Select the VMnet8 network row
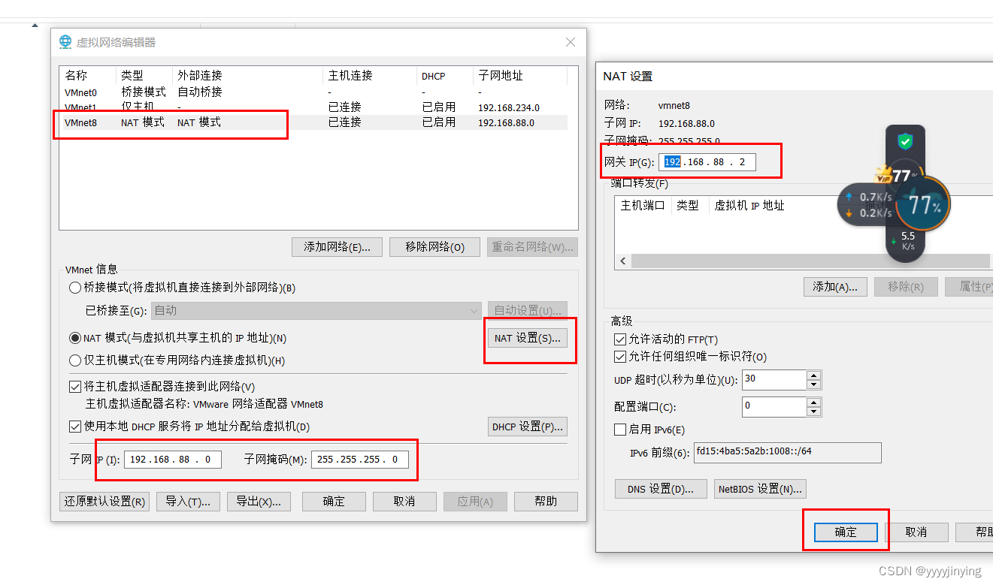Screen dimensions: 993x585 tap(313, 122)
